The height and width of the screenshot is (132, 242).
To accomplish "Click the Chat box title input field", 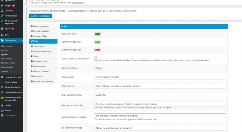I will 160,77.
